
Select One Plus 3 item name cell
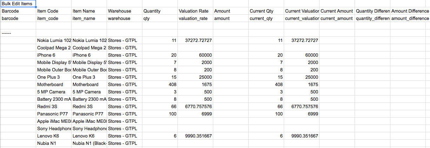[89, 77]
